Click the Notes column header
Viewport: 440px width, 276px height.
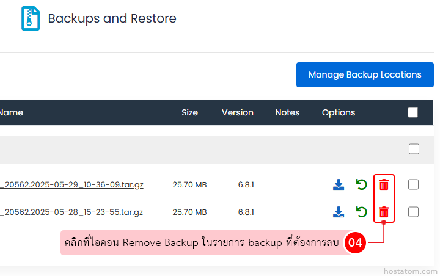point(287,112)
